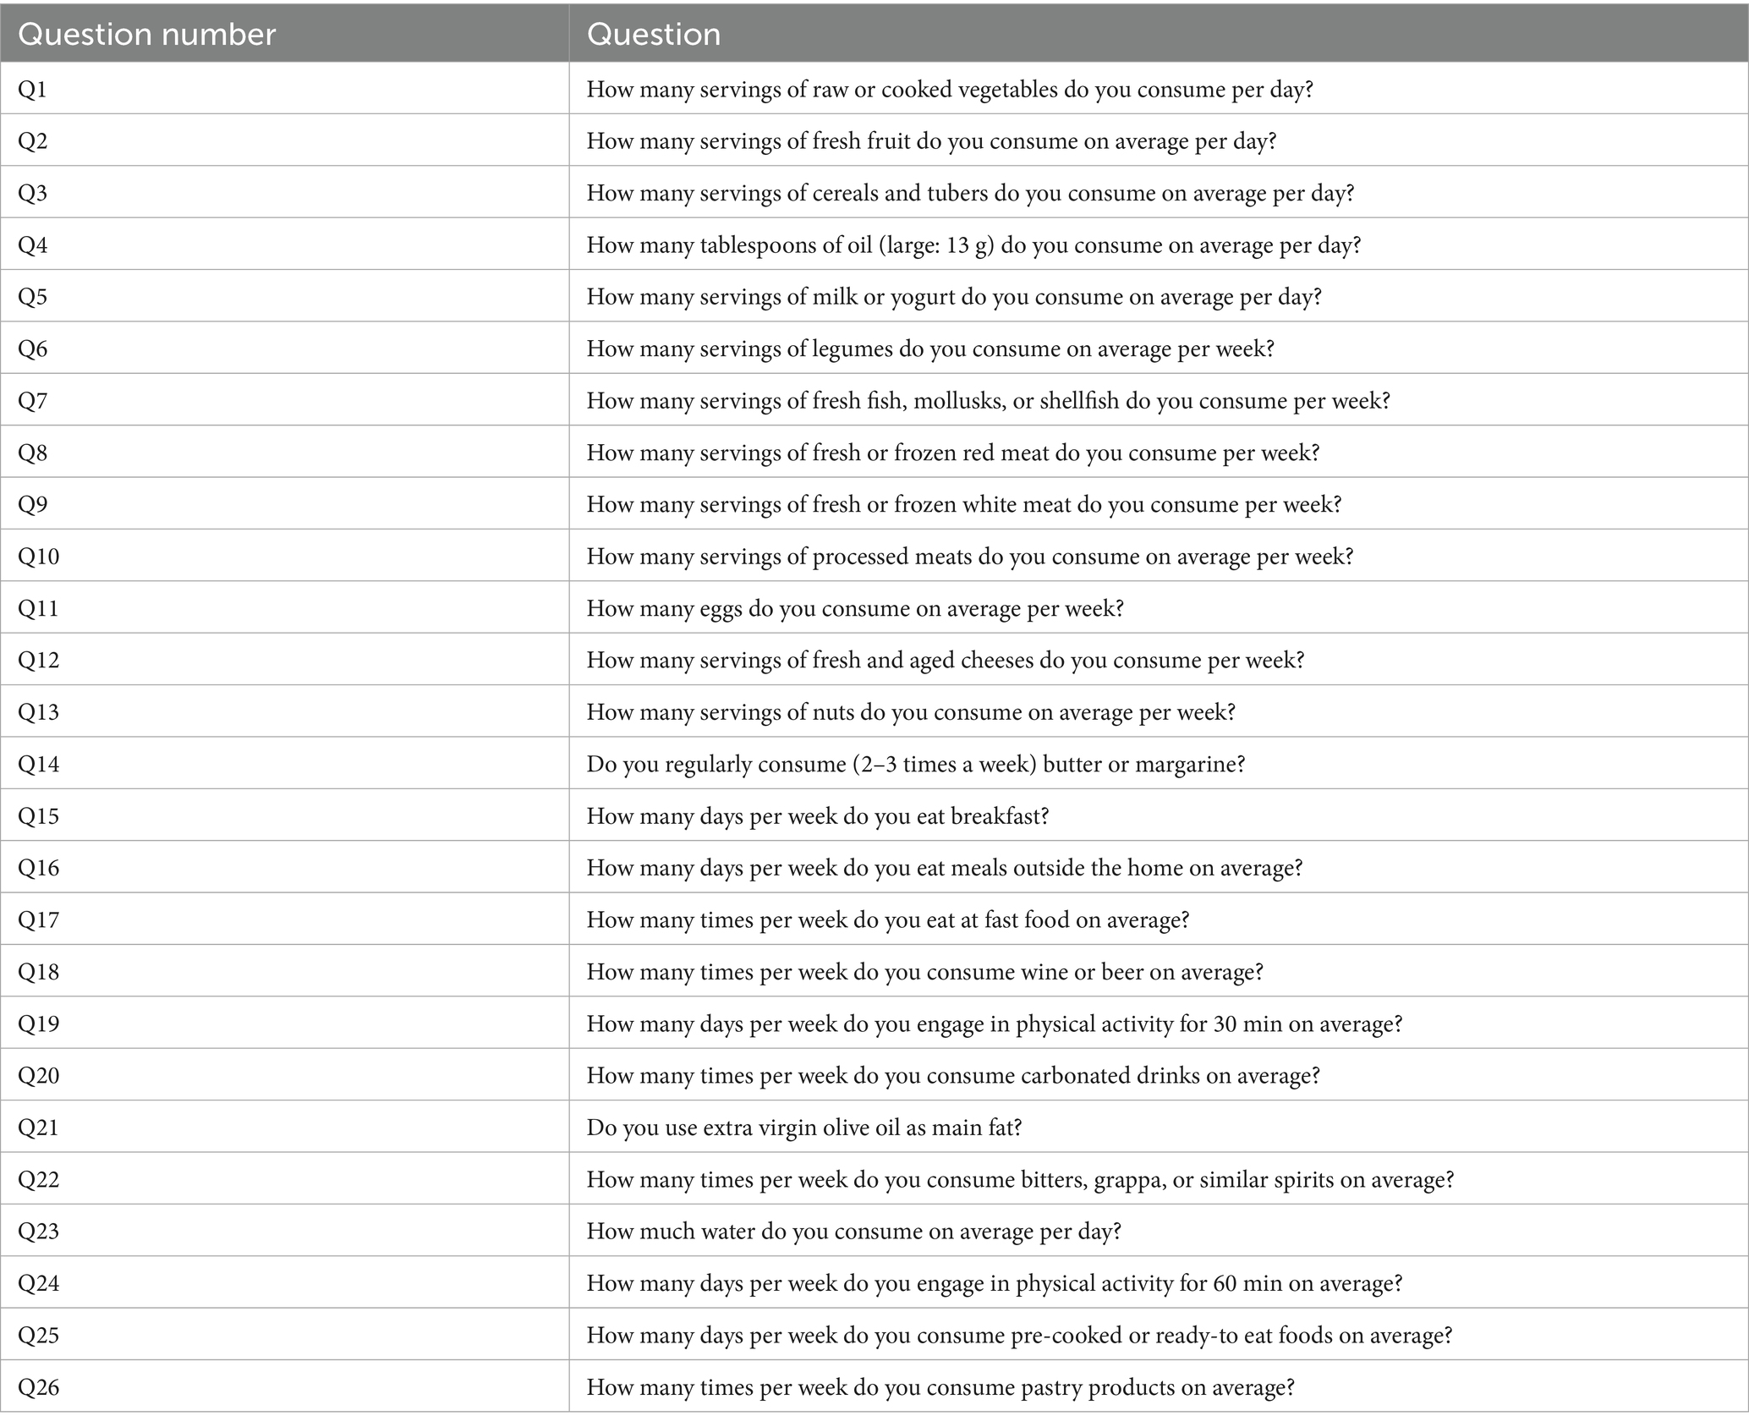Select the processed meats question text

point(969,556)
